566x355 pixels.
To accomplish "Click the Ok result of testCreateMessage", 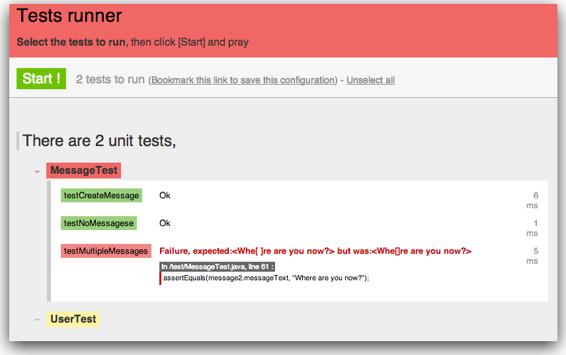I will pyautogui.click(x=165, y=196).
